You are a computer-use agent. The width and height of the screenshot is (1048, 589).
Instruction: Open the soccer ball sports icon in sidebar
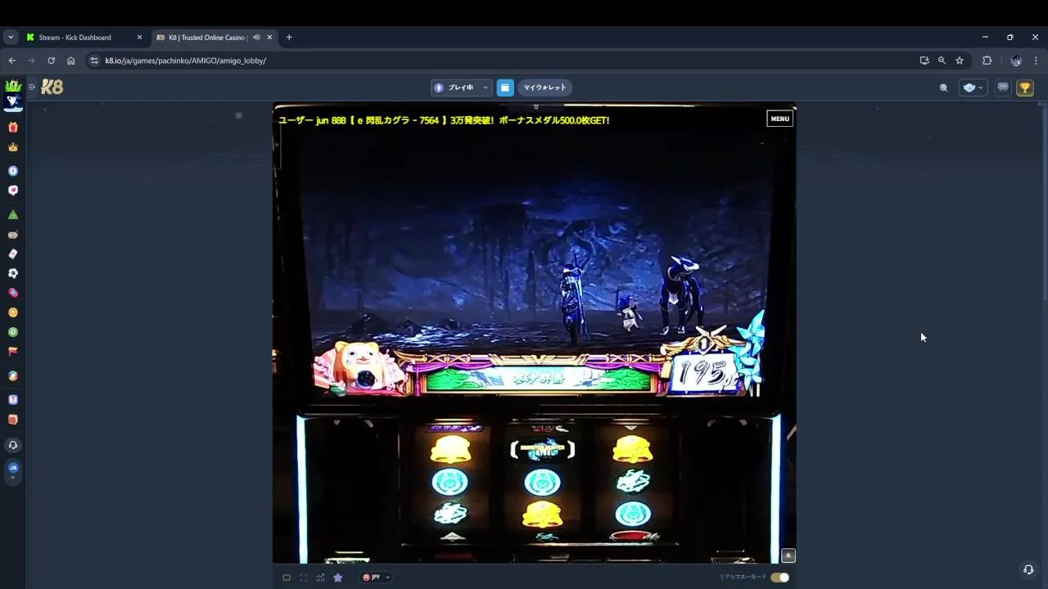[12, 273]
